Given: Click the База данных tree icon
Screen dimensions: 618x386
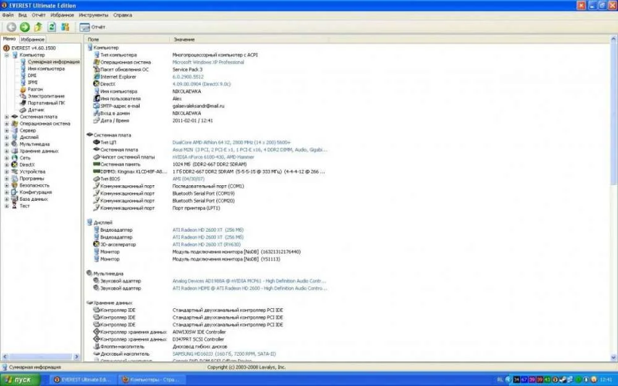Looking at the screenshot, I should [15, 199].
